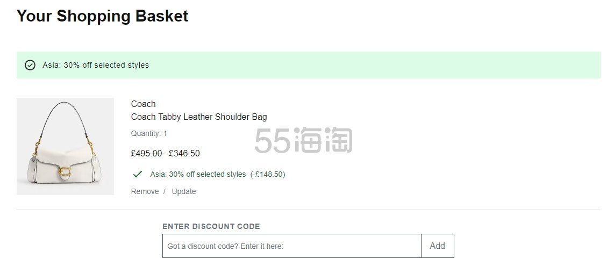
Task: Click the green checkmark beside applied discount
Action: (x=138, y=174)
